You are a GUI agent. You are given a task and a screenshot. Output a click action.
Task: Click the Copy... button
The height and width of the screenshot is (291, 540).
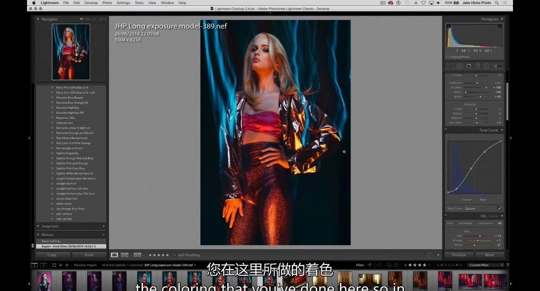pos(53,255)
